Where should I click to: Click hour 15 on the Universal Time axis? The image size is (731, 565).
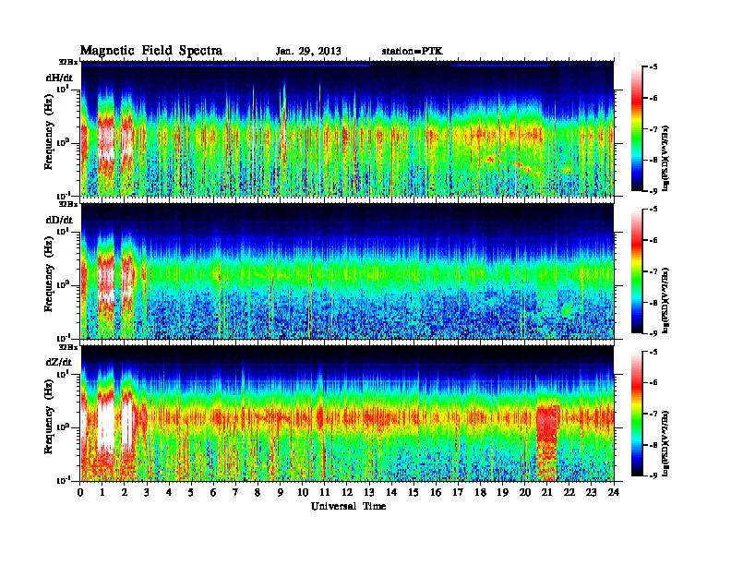413,492
